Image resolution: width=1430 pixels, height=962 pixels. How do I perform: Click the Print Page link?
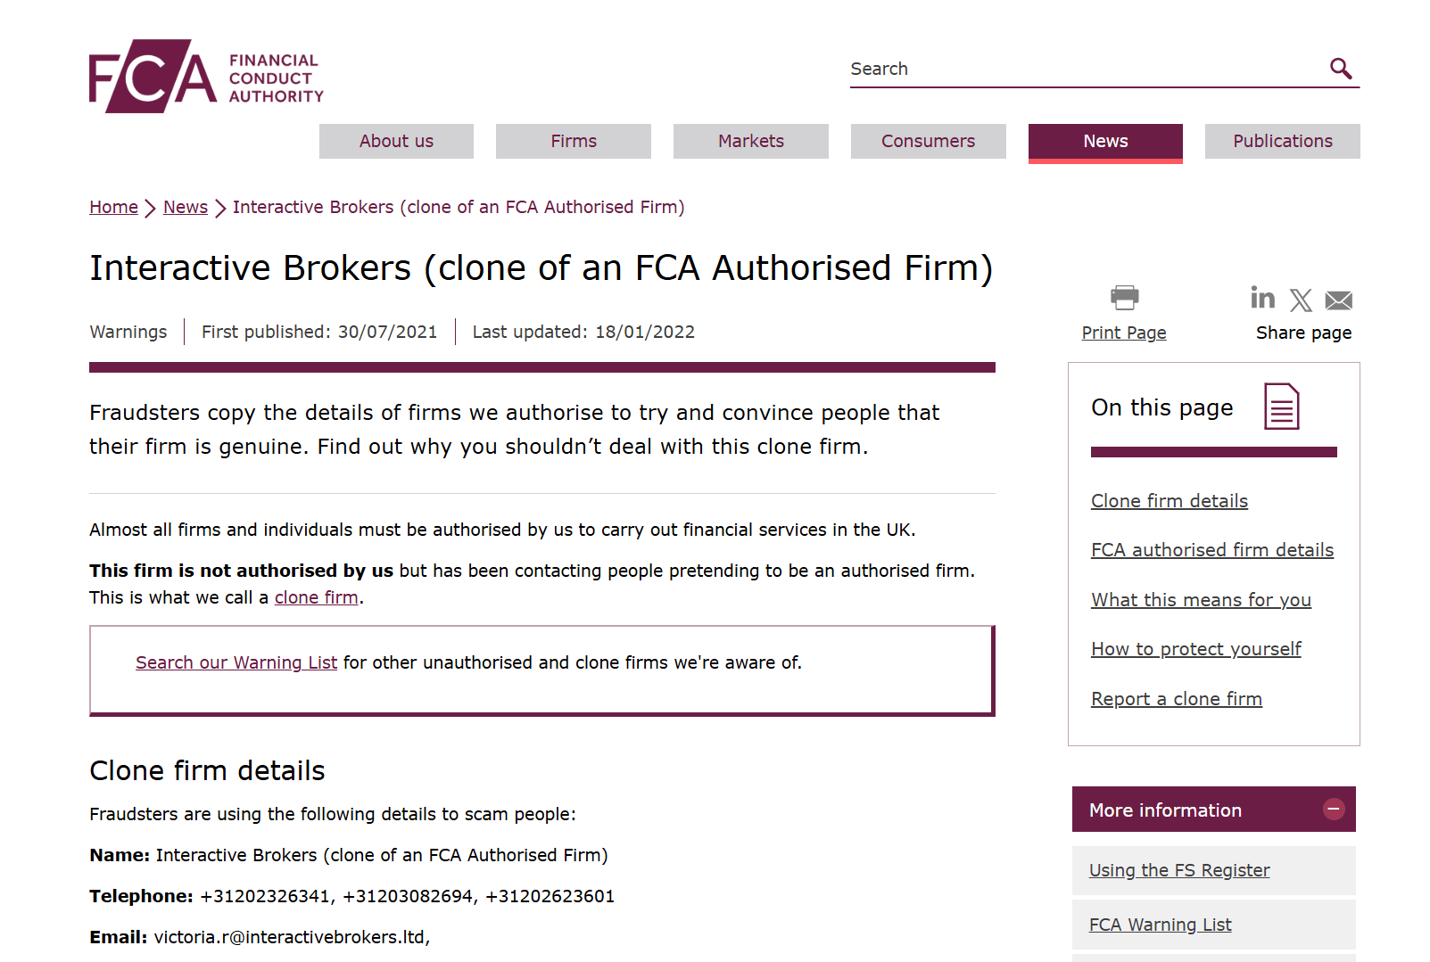1124,333
